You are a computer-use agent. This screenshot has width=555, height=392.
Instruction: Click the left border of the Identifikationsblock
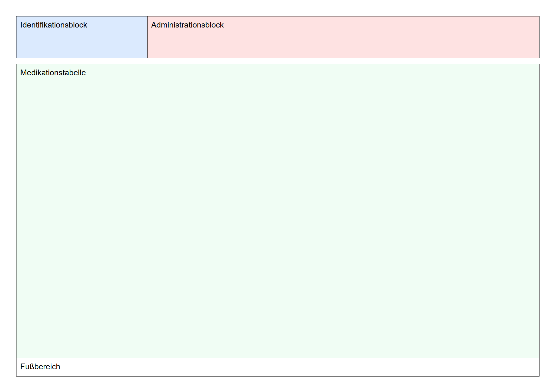[16, 37]
